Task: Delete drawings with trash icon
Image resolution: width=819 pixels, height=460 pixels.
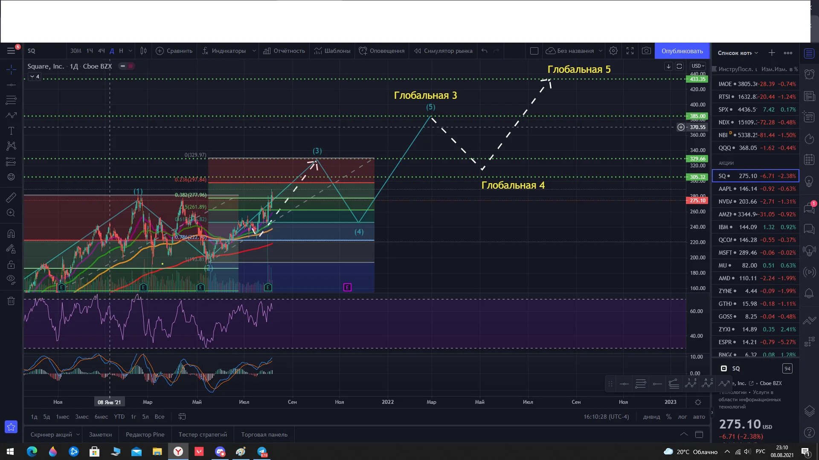Action: 11,301
